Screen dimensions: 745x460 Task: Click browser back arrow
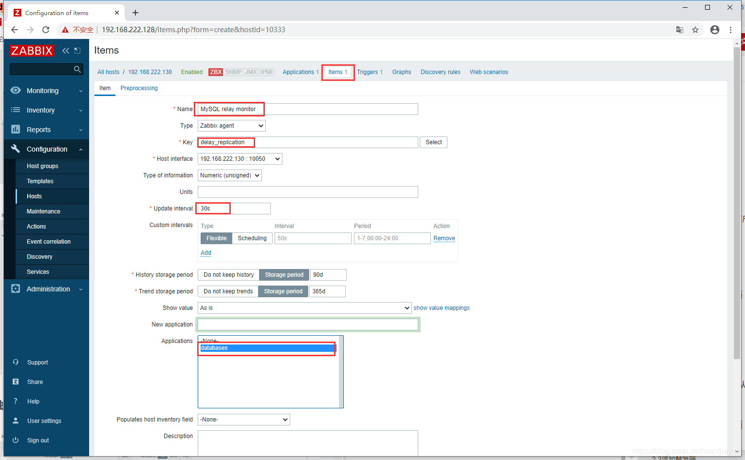point(15,30)
